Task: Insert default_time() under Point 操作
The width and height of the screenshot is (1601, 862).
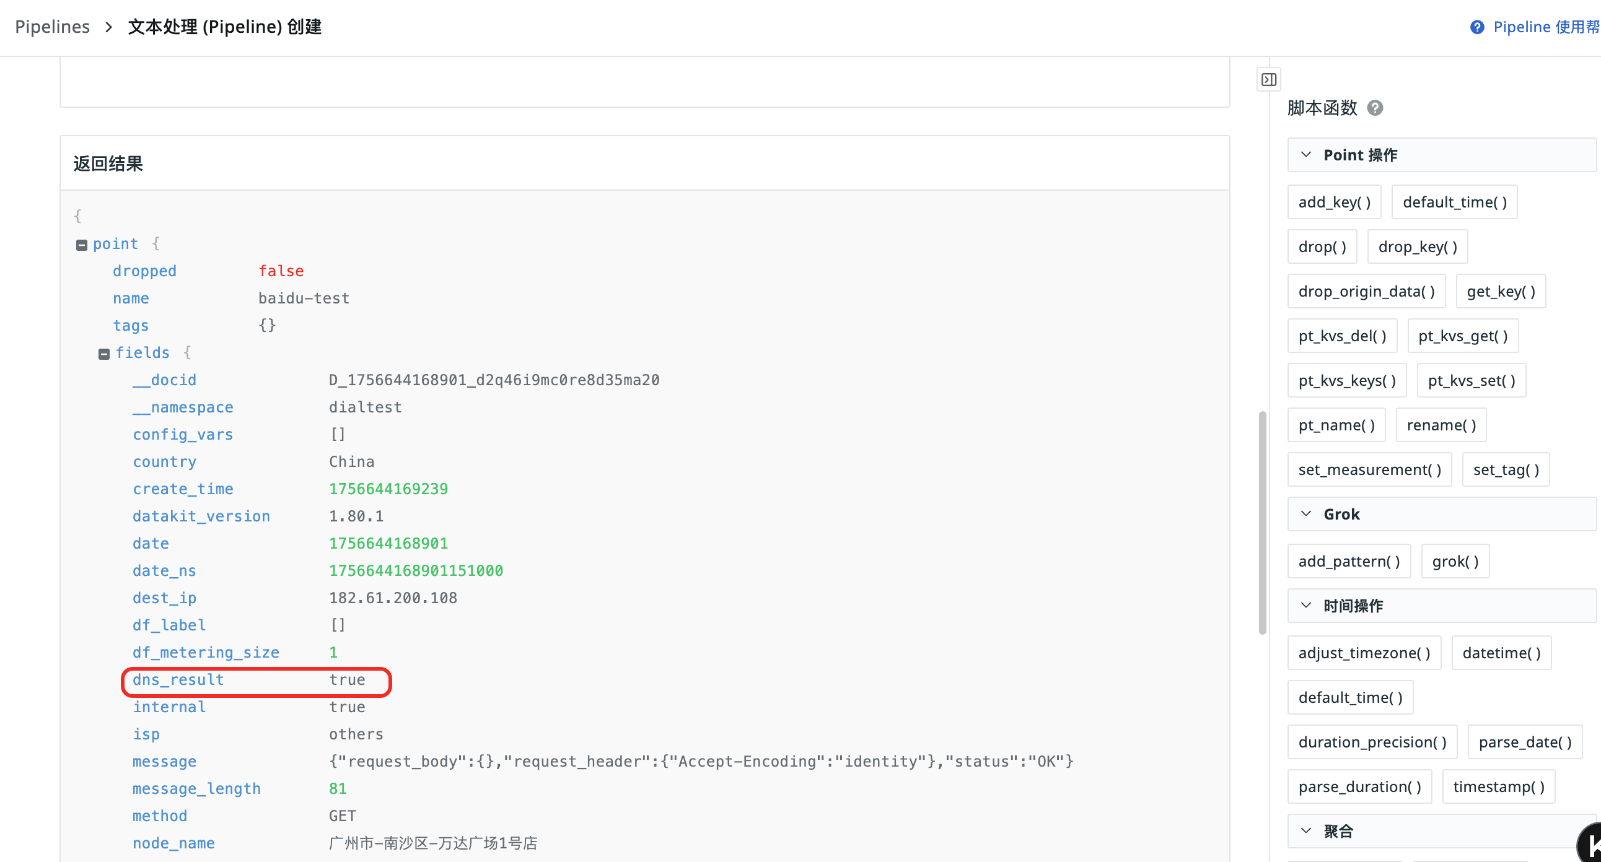Action: tap(1454, 202)
